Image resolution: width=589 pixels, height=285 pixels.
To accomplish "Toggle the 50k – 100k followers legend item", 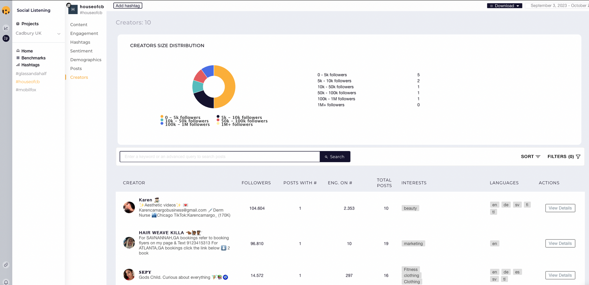I will [242, 121].
